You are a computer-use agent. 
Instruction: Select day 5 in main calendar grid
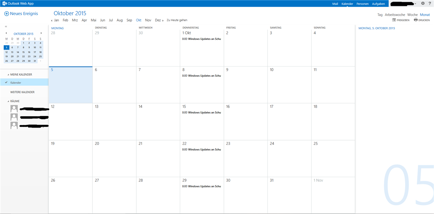click(x=71, y=85)
